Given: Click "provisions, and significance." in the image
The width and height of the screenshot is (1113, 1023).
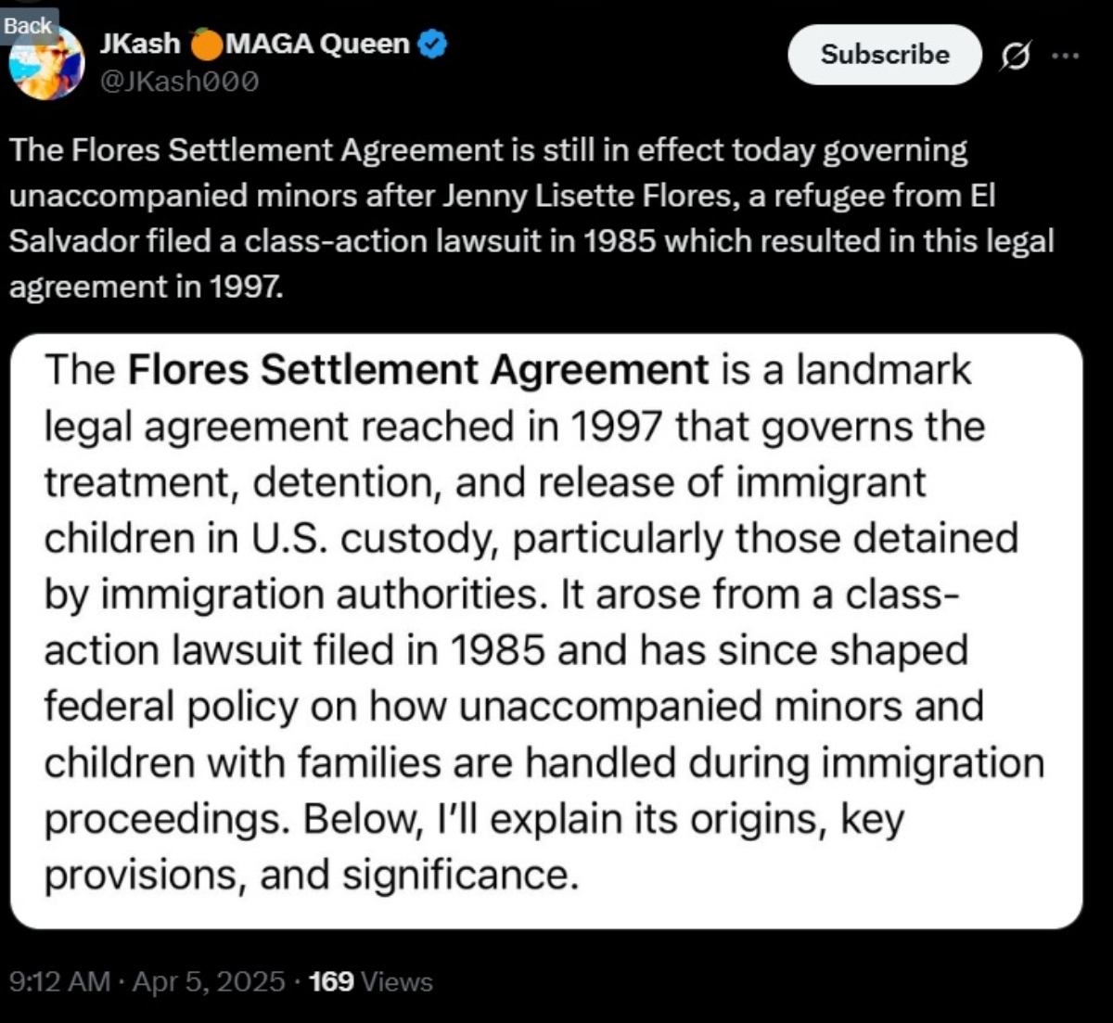Looking at the screenshot, I should point(312,875).
